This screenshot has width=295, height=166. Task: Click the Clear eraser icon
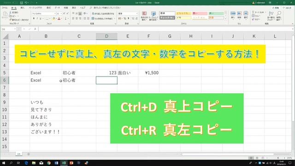tap(253, 19)
